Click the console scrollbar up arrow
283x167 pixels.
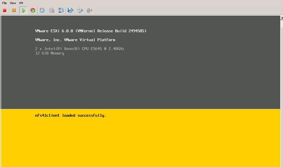282,18
